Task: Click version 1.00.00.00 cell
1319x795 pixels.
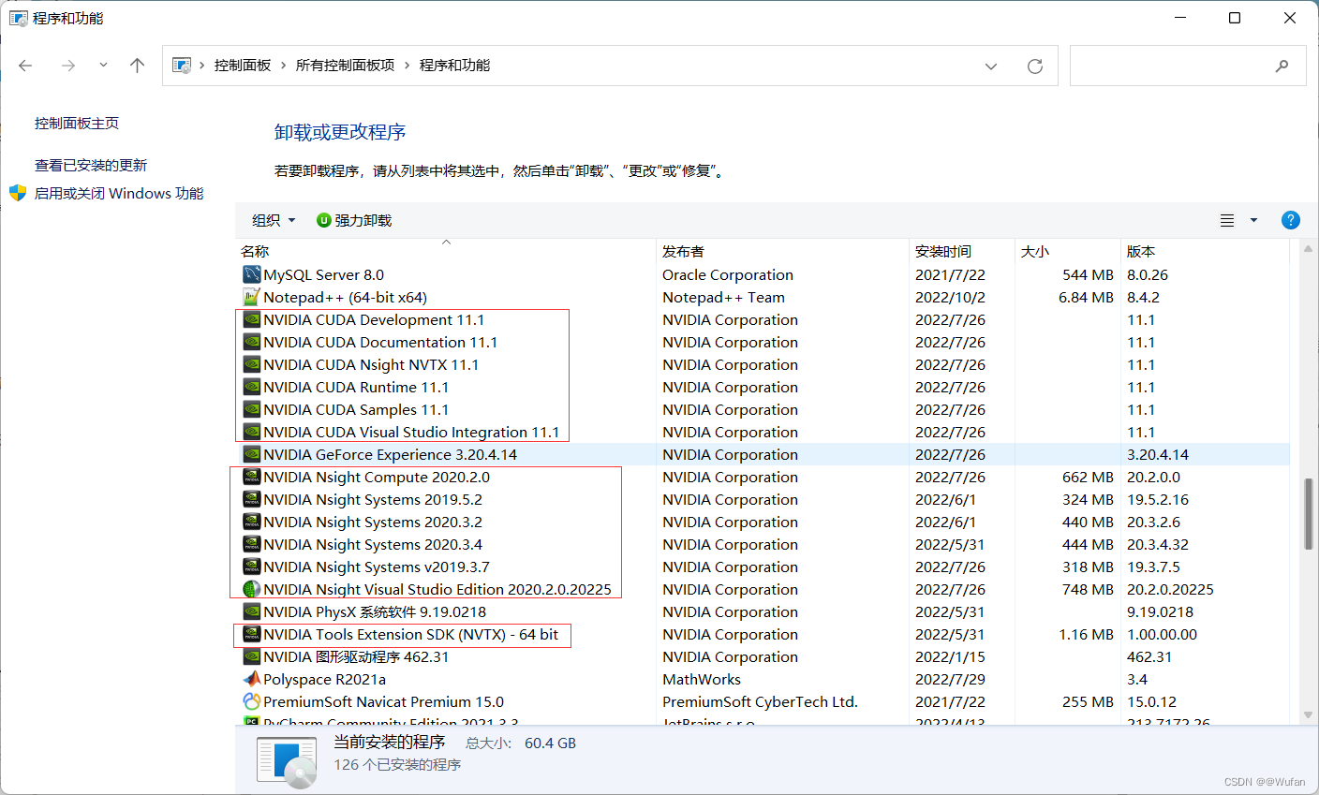Action: (1162, 634)
